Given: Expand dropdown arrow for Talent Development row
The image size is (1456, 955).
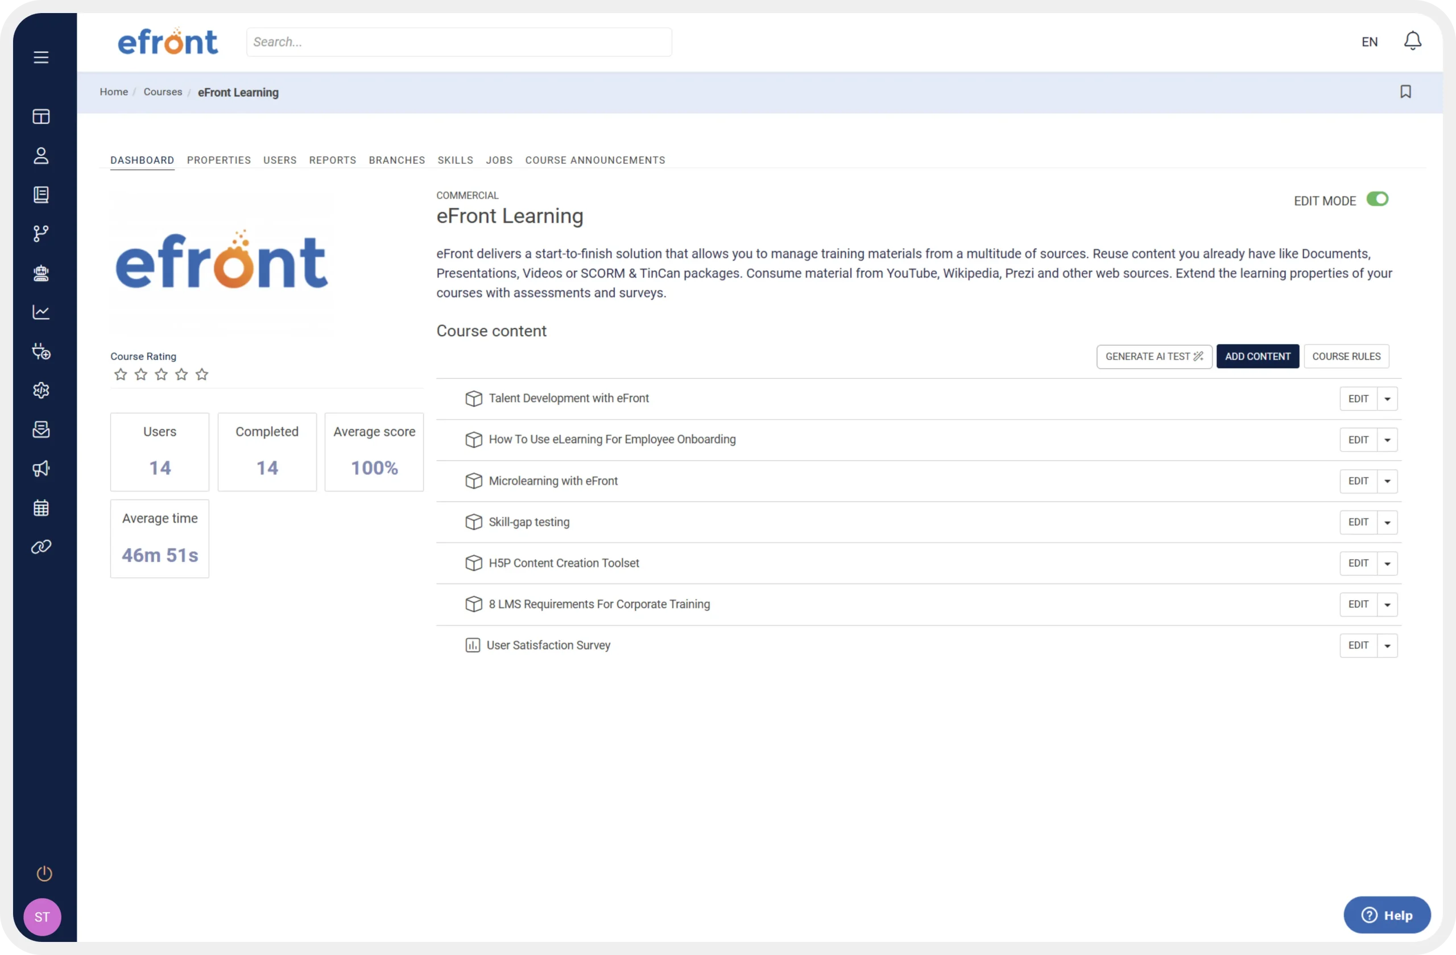Looking at the screenshot, I should point(1387,399).
